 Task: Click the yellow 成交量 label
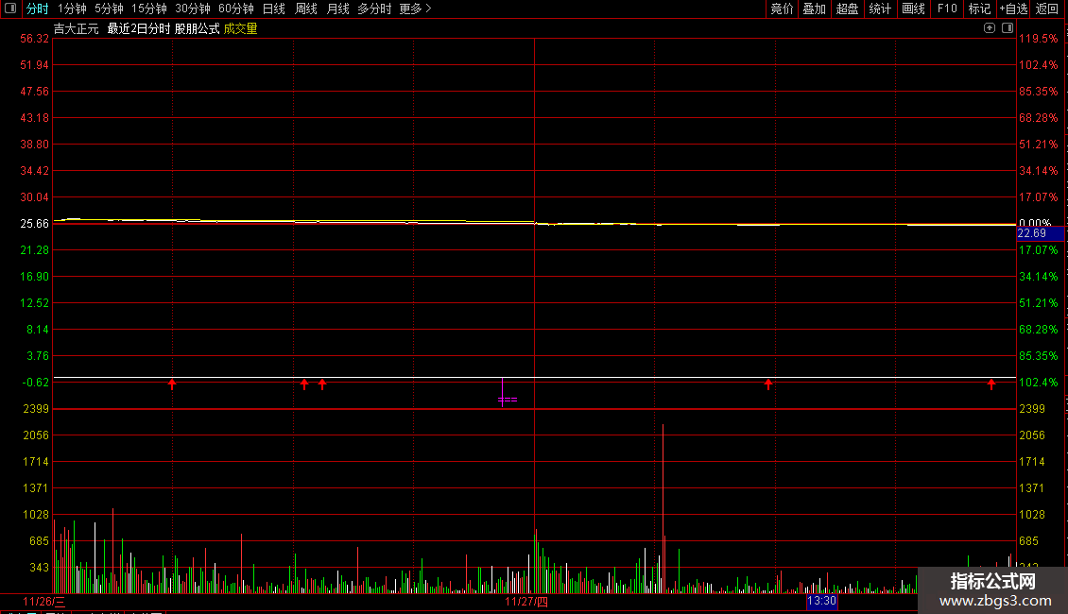(x=240, y=28)
